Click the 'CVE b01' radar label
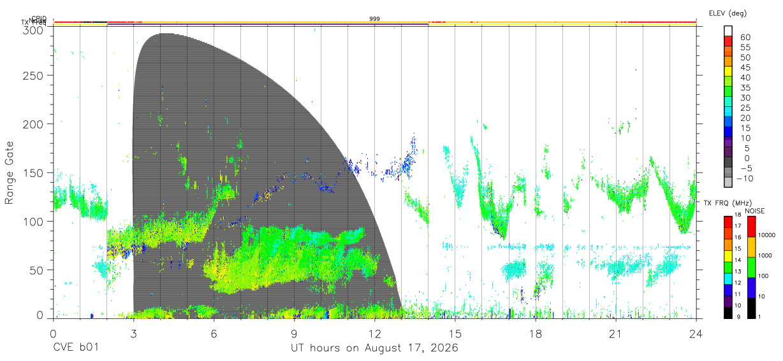The width and height of the screenshot is (783, 361). click(x=76, y=348)
